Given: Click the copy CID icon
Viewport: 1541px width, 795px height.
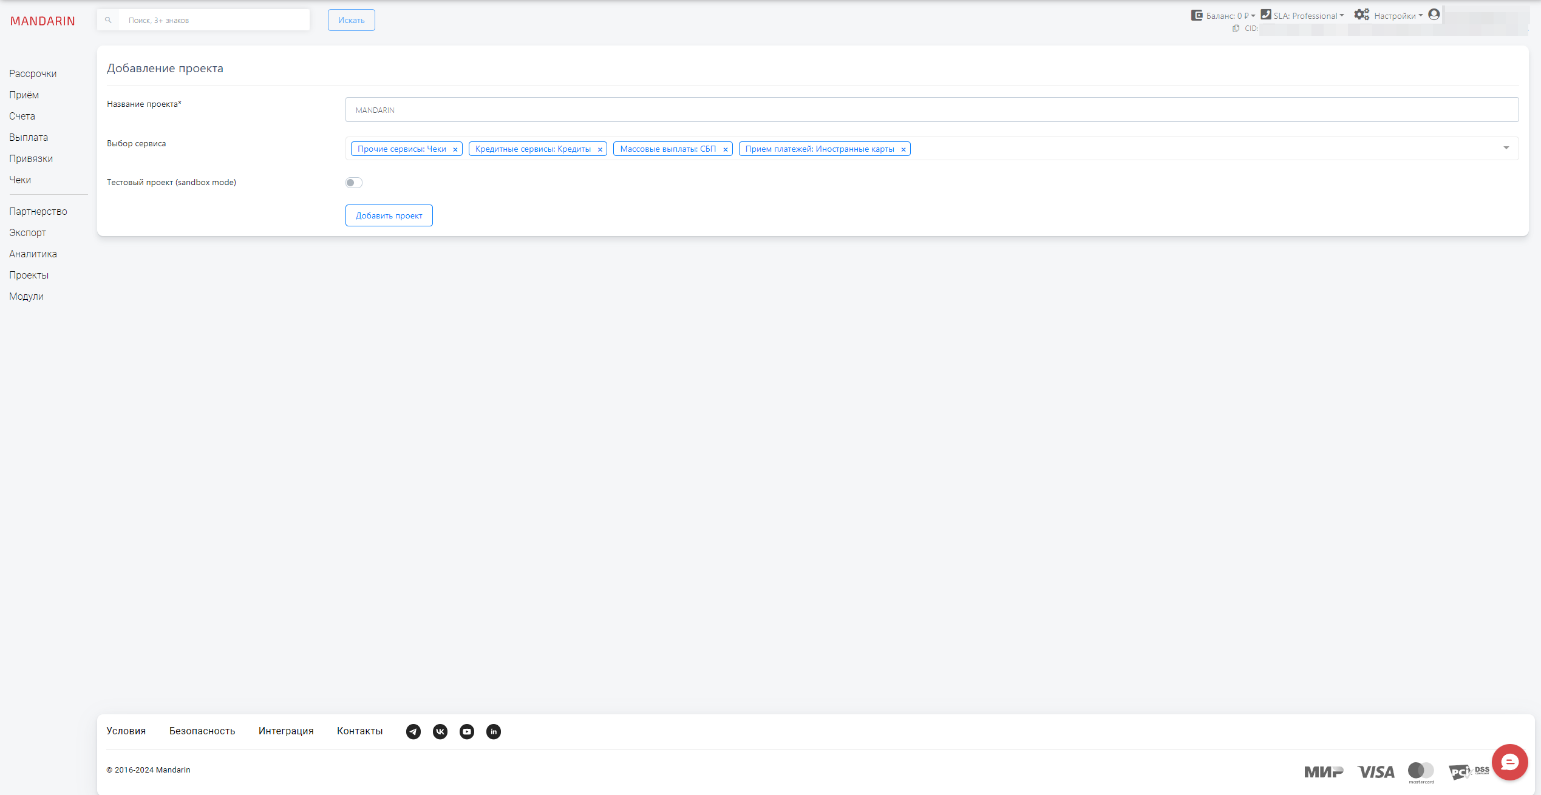Looking at the screenshot, I should point(1236,29).
